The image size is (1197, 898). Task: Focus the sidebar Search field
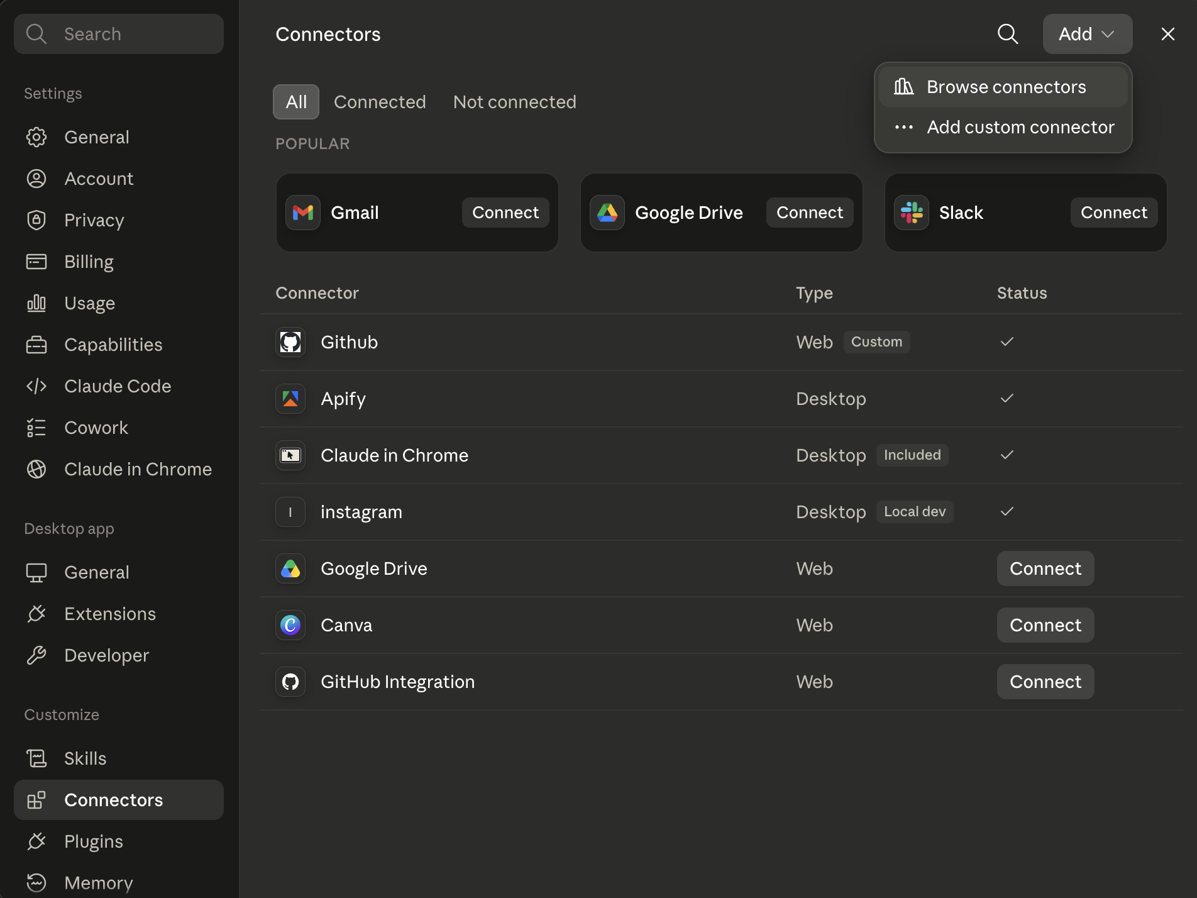[x=119, y=34]
